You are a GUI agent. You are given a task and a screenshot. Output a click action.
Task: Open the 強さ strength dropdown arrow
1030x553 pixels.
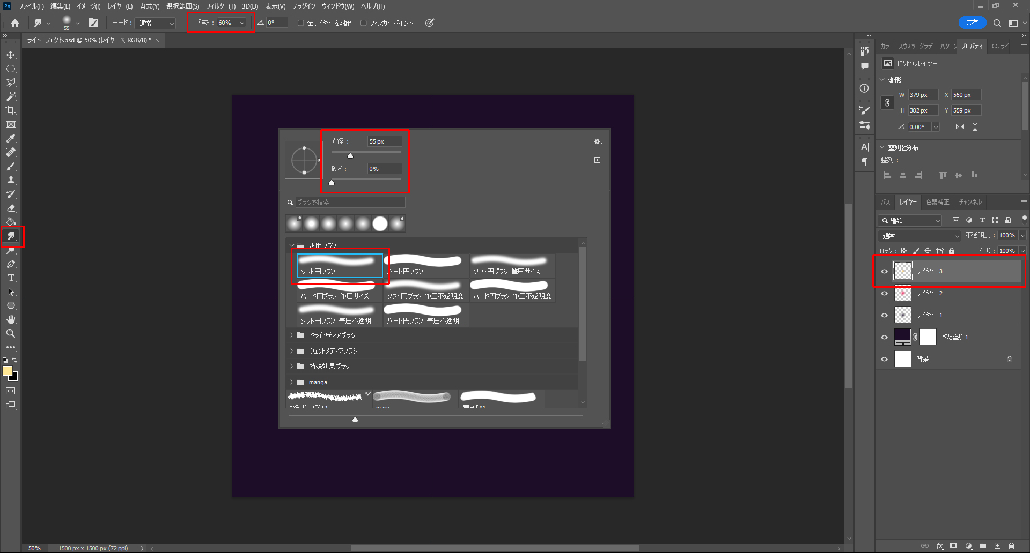click(x=242, y=23)
